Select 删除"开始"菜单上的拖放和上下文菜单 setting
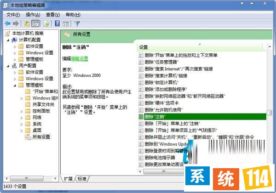The height and width of the screenshot is (193, 276). [181, 55]
